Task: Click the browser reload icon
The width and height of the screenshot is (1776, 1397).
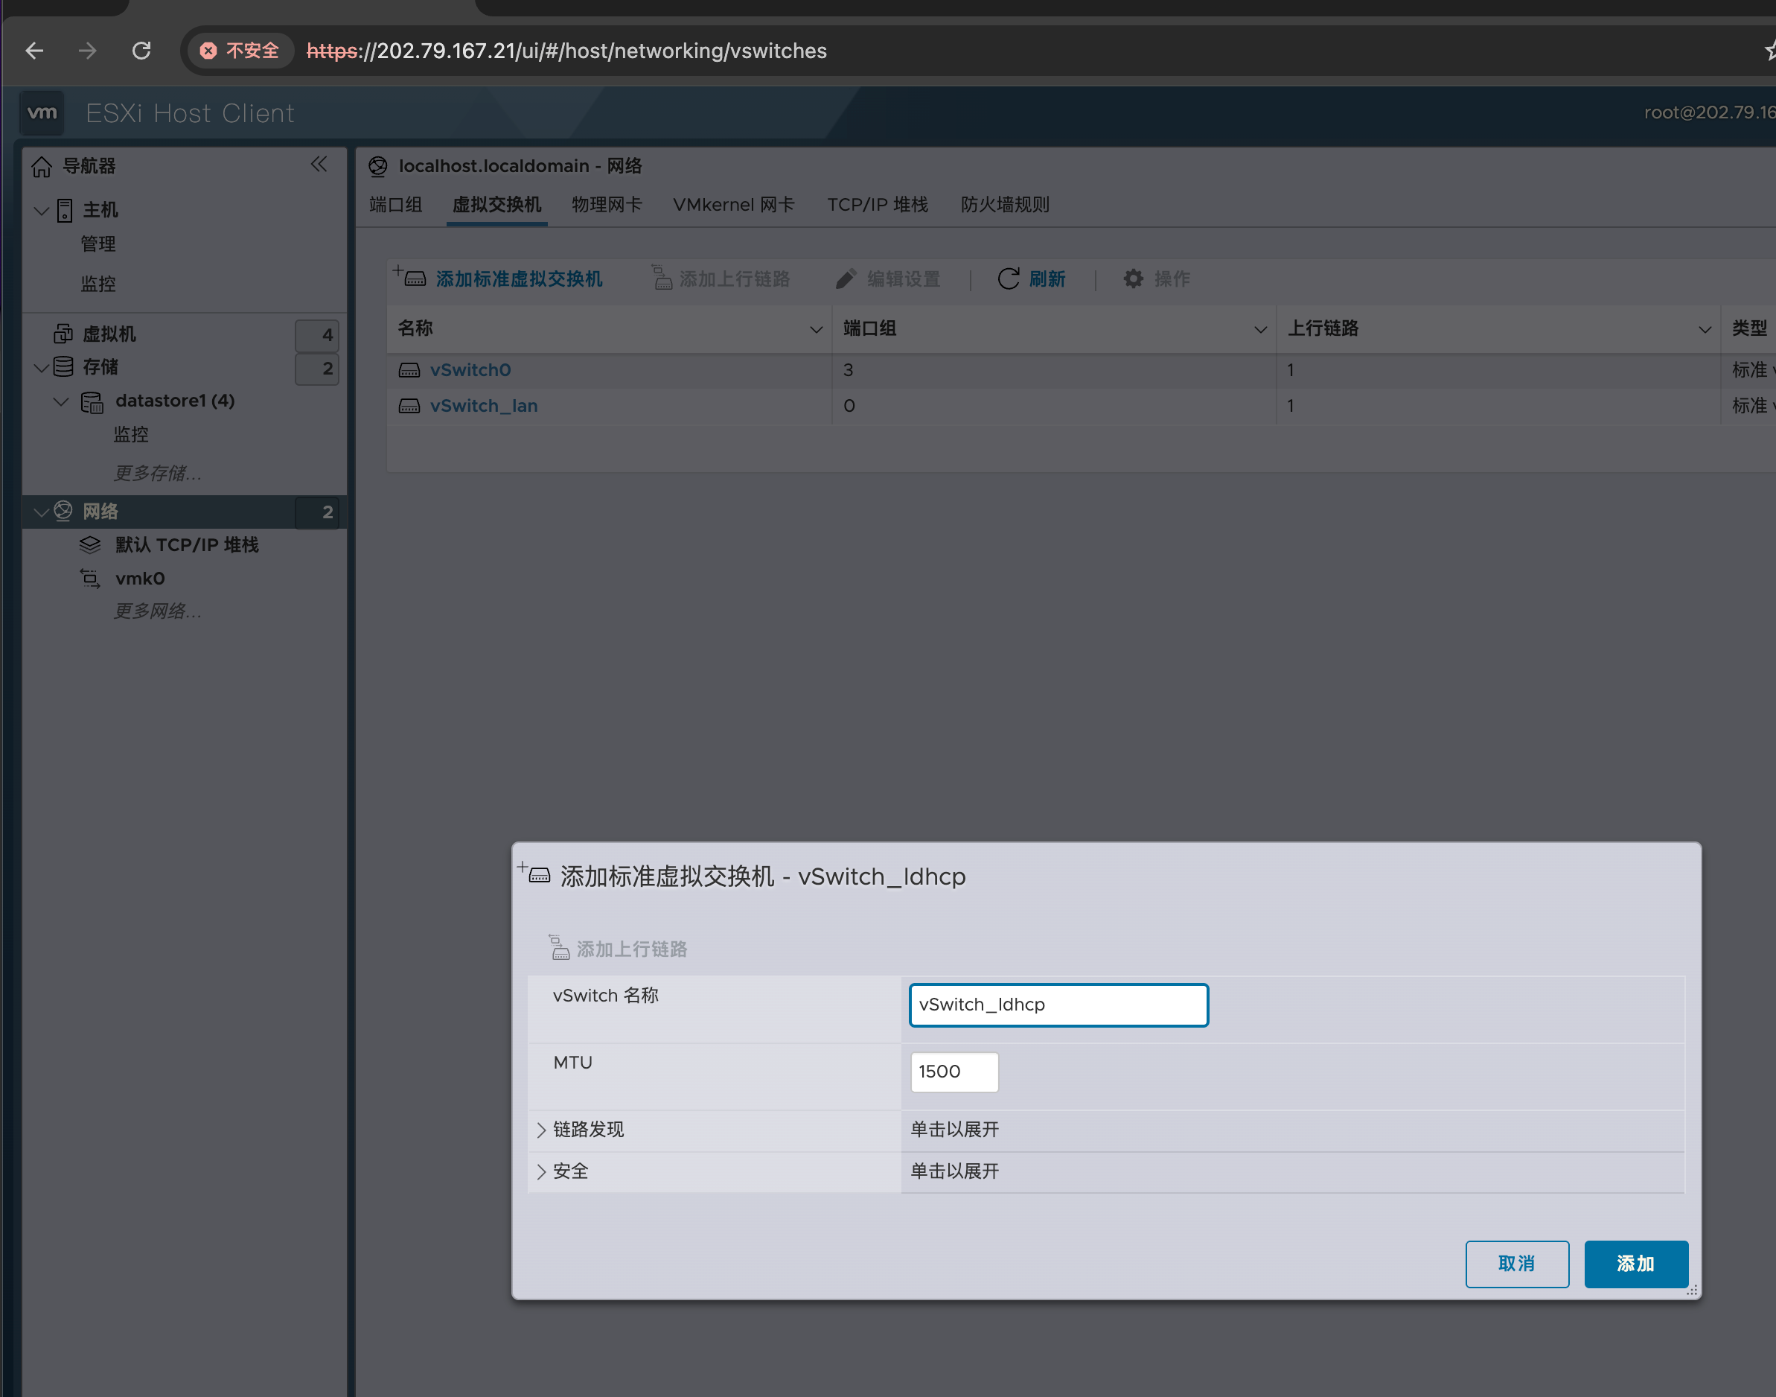Action: pyautogui.click(x=141, y=51)
